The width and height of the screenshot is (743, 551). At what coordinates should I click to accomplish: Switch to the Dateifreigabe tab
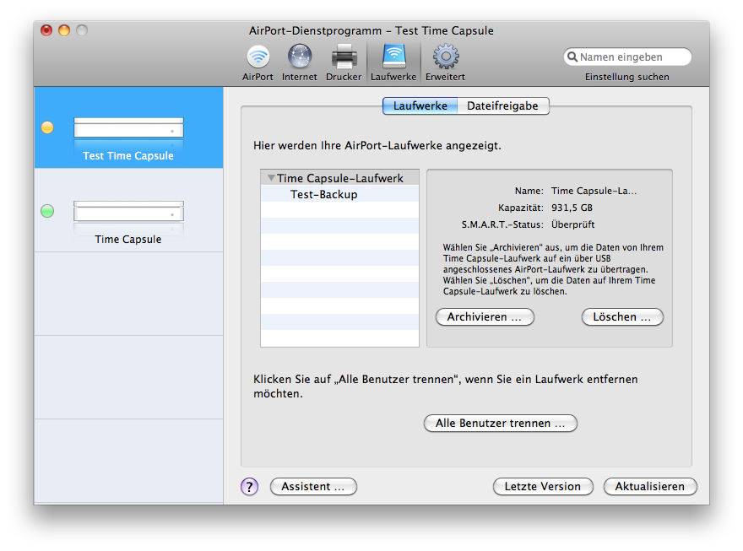tap(502, 105)
